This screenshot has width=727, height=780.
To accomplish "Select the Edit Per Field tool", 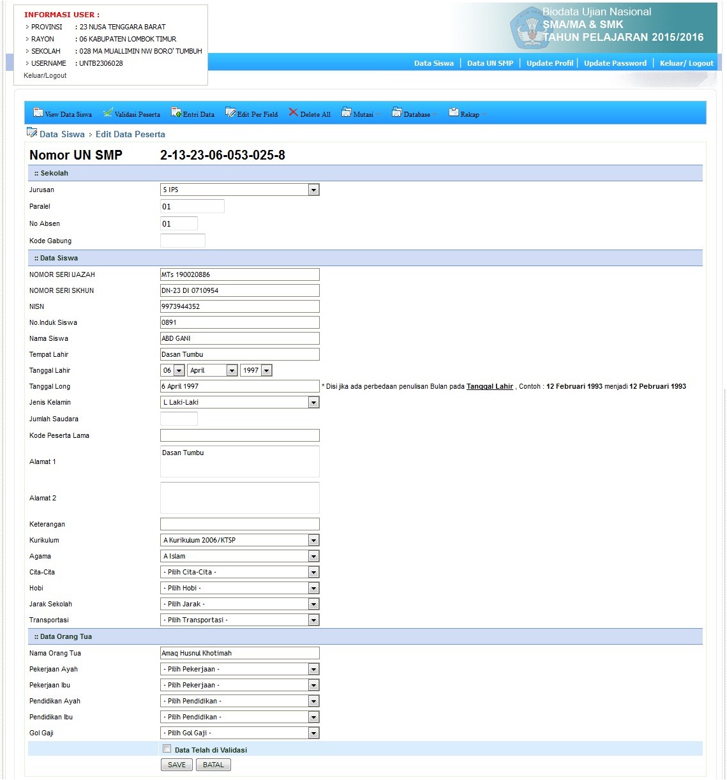I will pyautogui.click(x=251, y=112).
